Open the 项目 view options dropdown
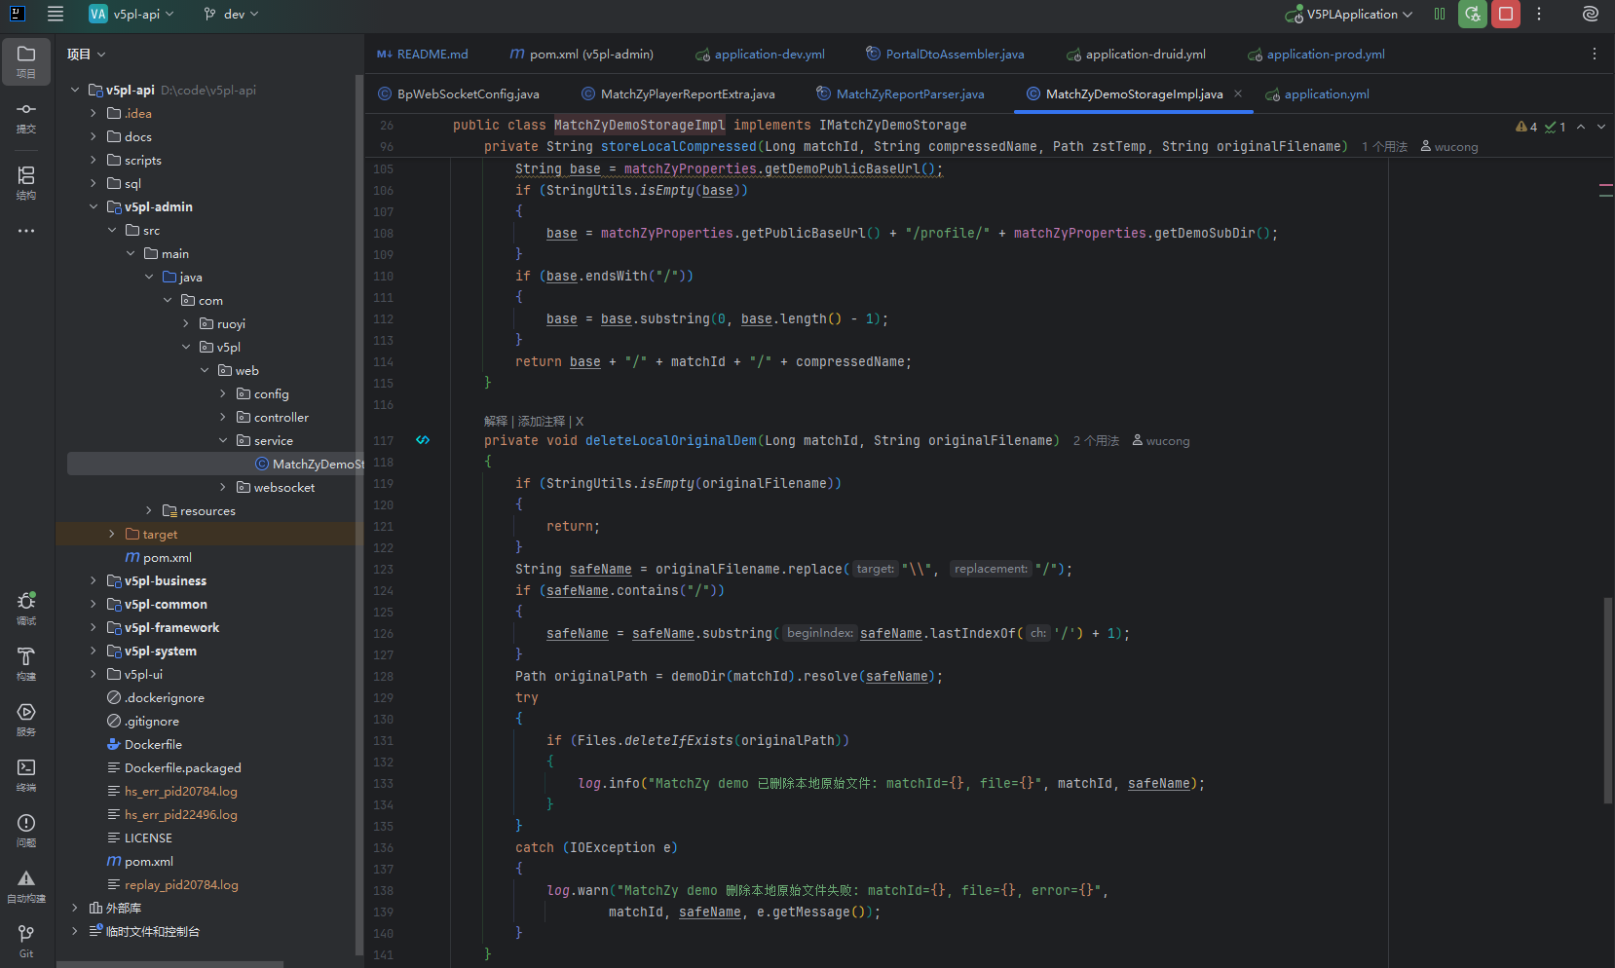 point(86,54)
